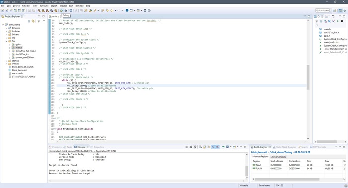Click Sort icon in Outline view

[325, 21]
